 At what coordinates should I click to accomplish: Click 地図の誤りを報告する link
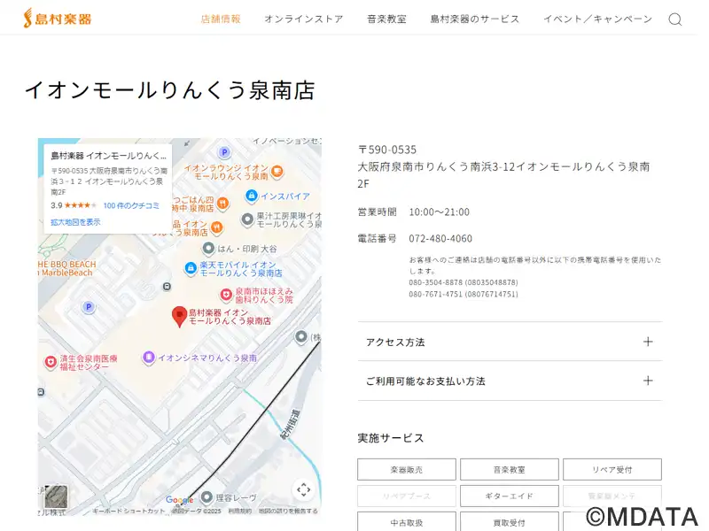coord(288,512)
